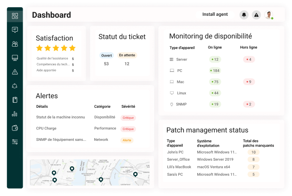Click the PC online count badge 184
This screenshot has width=292, height=196.
(x=215, y=71)
